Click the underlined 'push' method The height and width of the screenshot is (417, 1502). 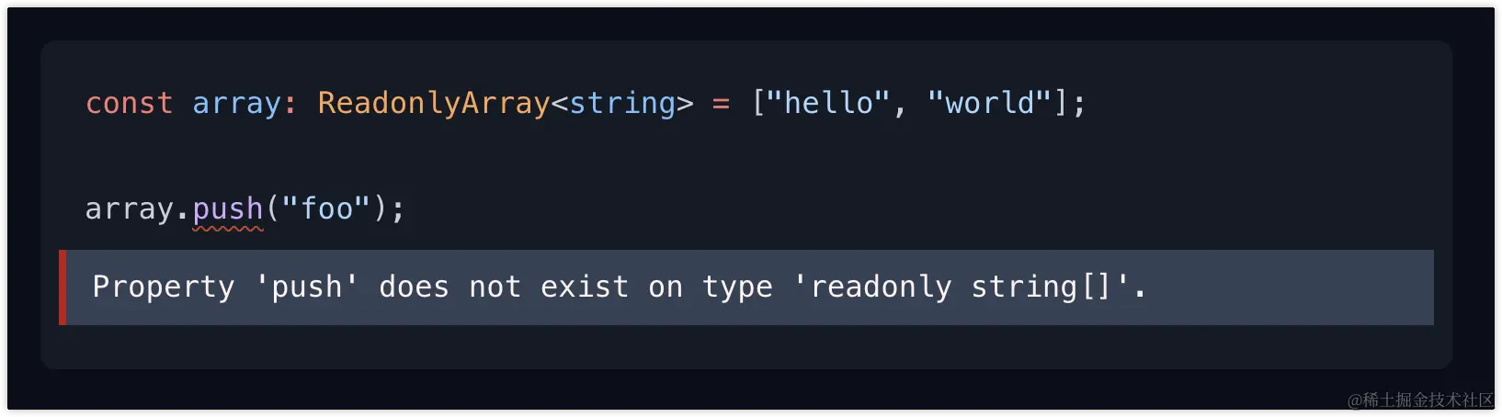pyautogui.click(x=228, y=210)
